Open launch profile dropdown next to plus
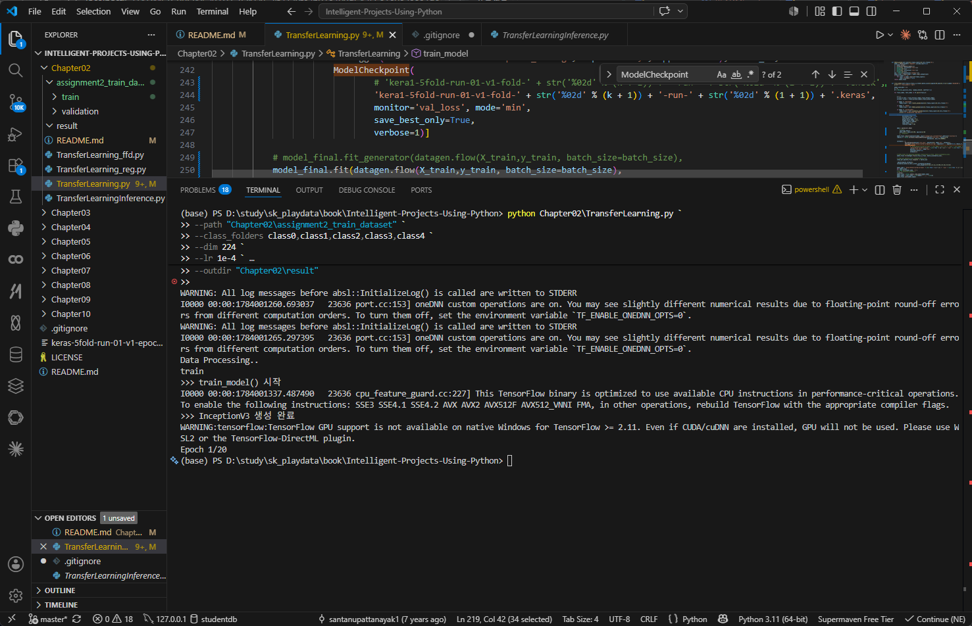The width and height of the screenshot is (972, 626). tap(865, 189)
